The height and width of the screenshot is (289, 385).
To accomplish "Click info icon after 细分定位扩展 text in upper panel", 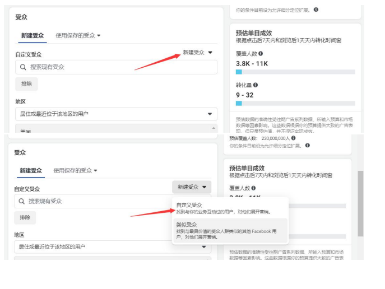I will (316, 10).
